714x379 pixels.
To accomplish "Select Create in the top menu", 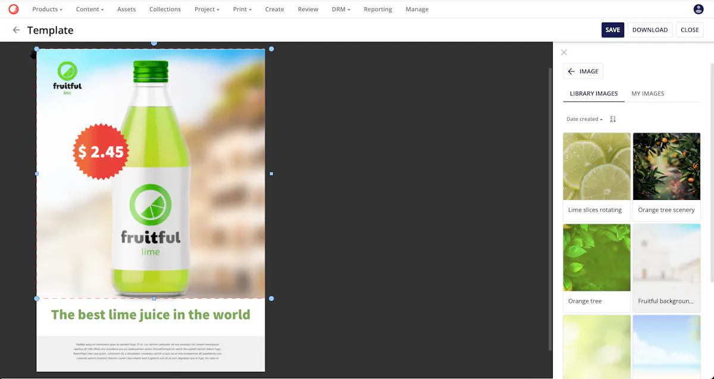I will click(x=274, y=10).
